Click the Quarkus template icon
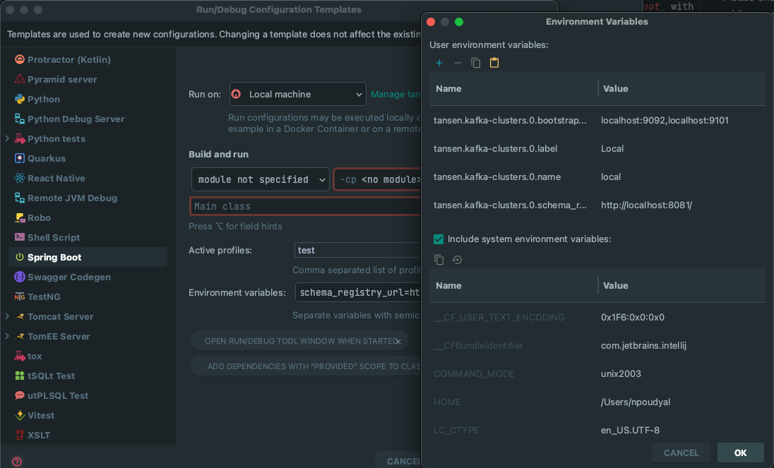The width and height of the screenshot is (774, 468). pyautogui.click(x=19, y=158)
